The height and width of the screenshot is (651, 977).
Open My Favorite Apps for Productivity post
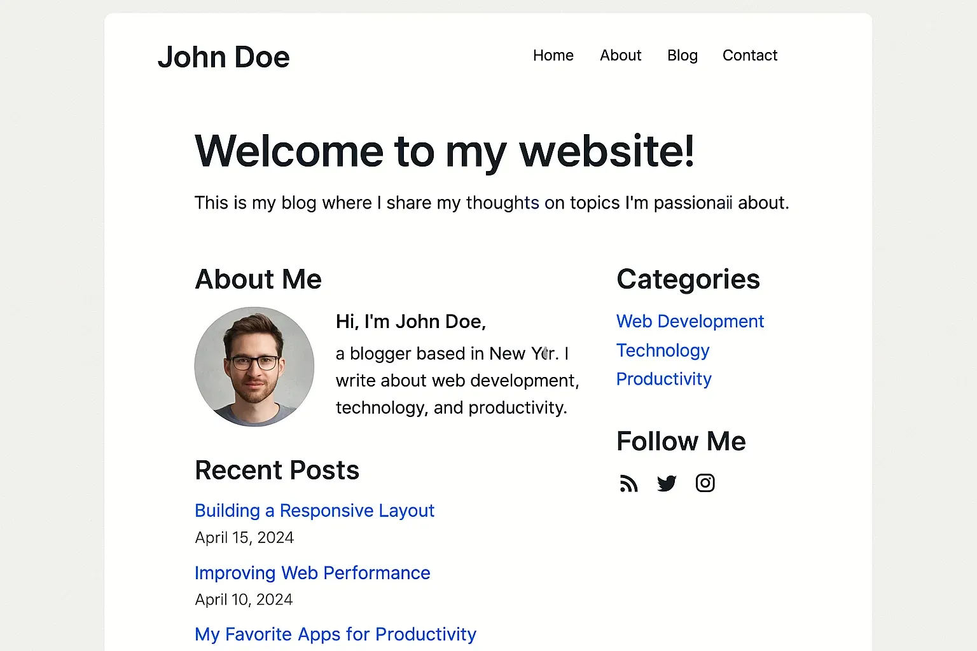click(335, 634)
